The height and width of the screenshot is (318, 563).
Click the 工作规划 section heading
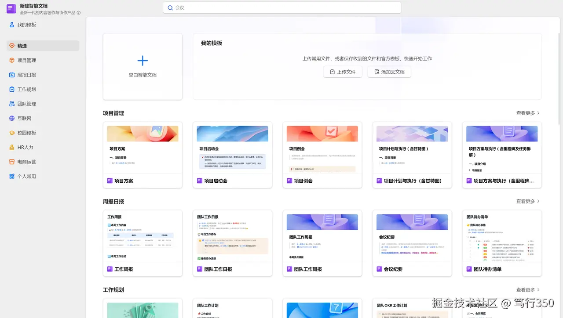pyautogui.click(x=113, y=289)
